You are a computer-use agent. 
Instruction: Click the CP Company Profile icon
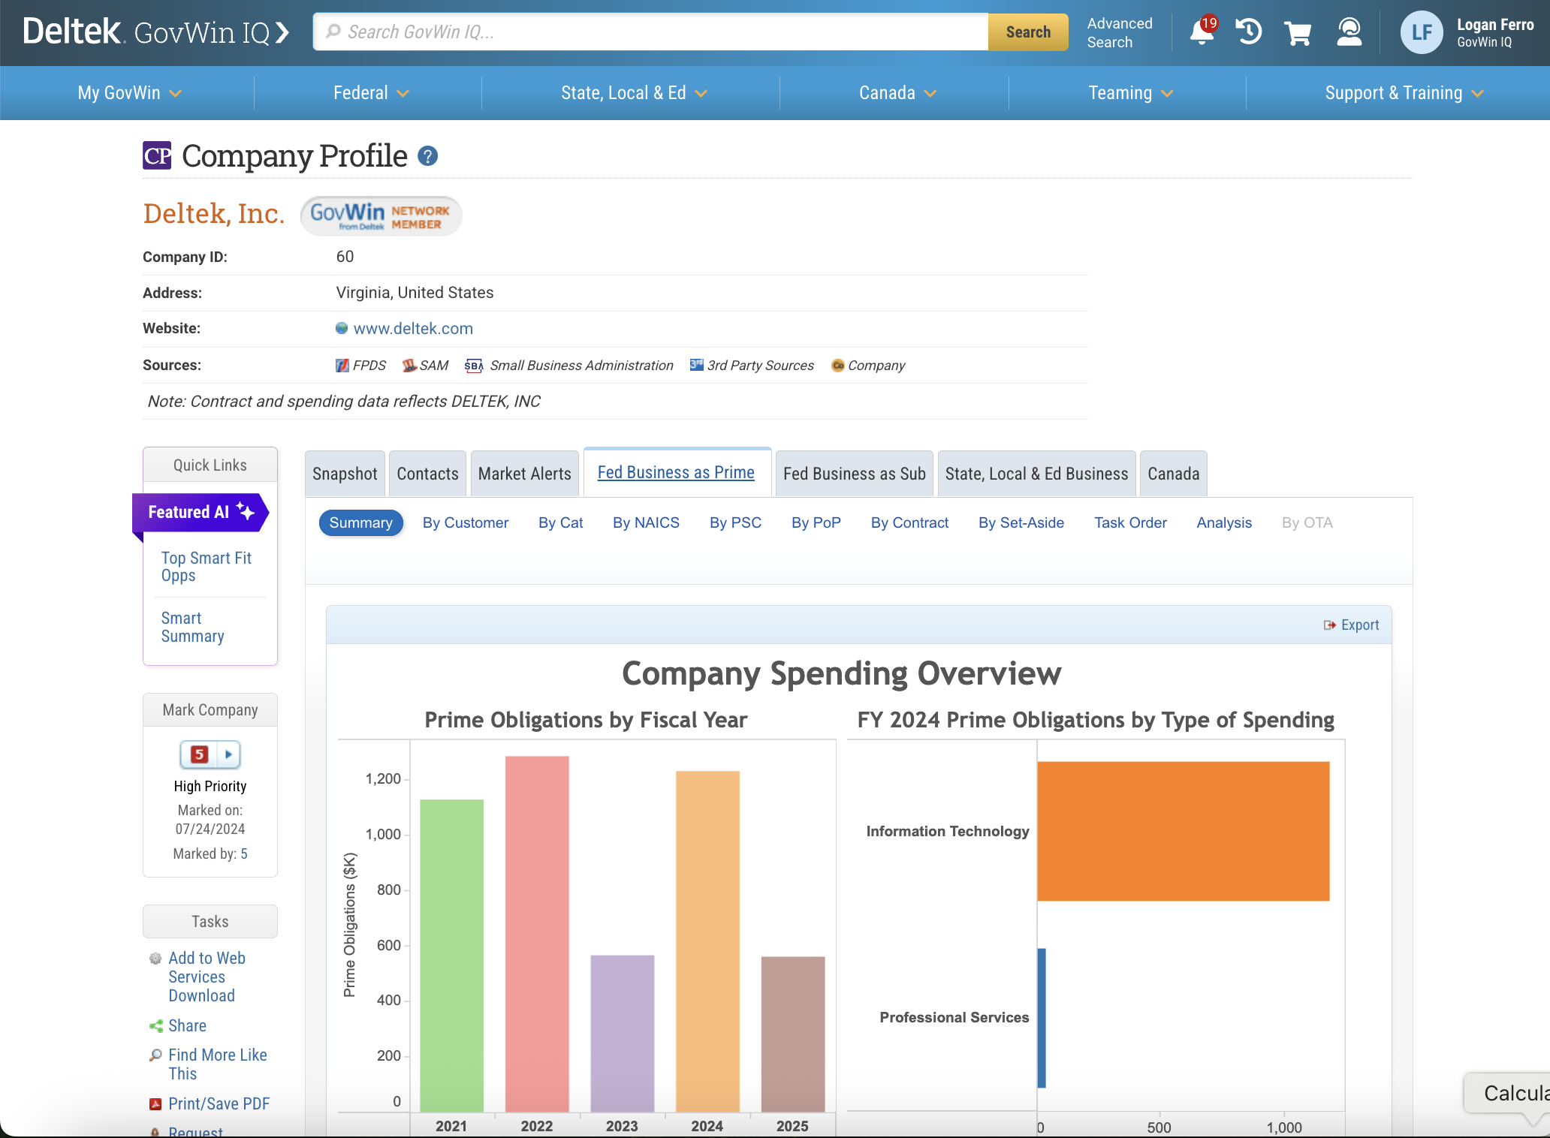coord(157,155)
